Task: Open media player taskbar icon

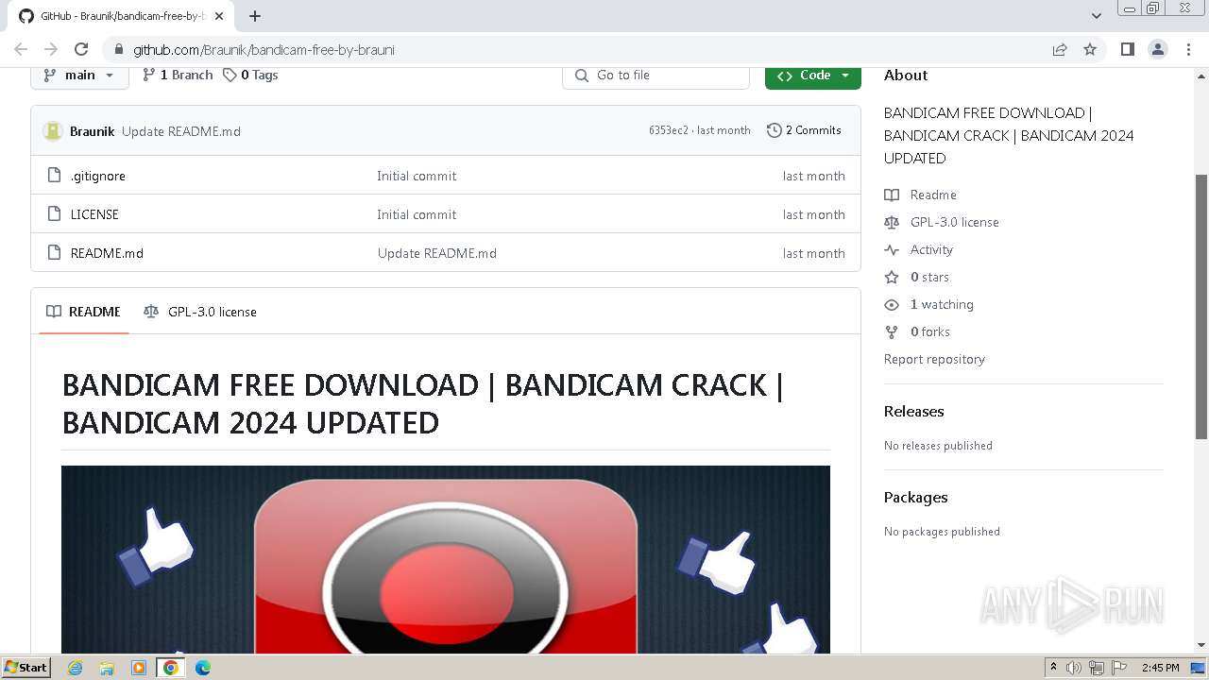Action: (138, 668)
